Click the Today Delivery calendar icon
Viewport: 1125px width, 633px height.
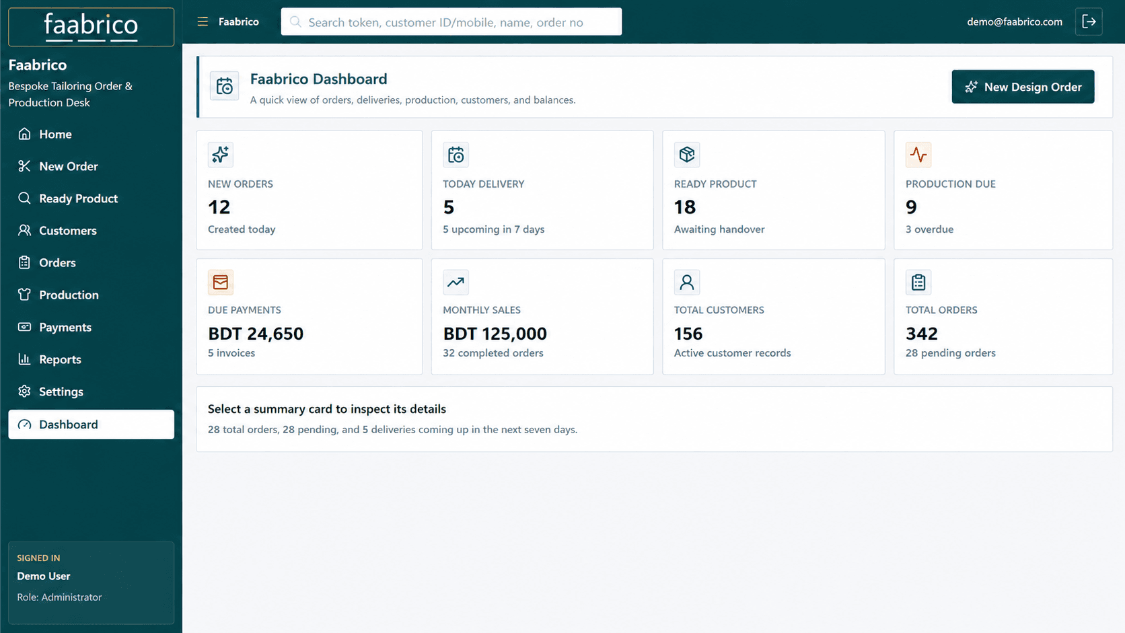tap(456, 155)
